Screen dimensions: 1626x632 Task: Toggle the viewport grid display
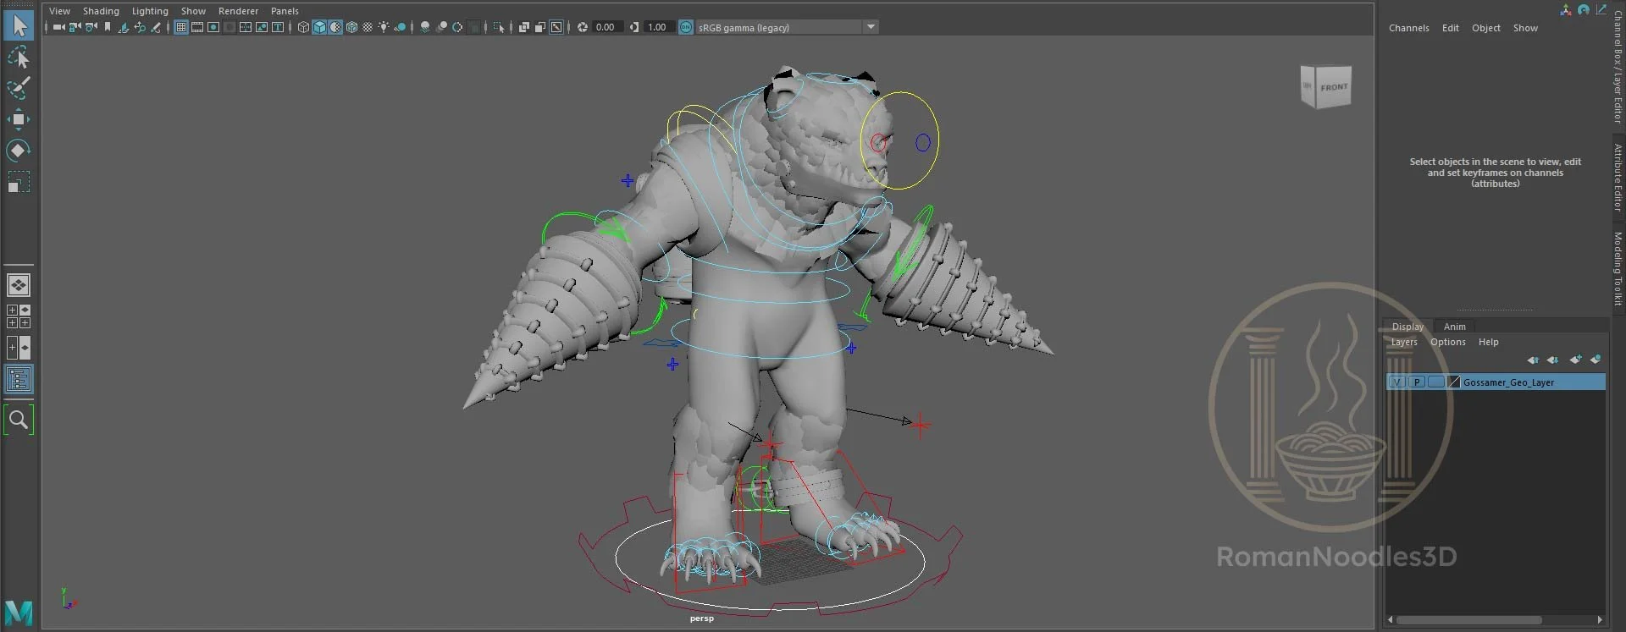181,27
